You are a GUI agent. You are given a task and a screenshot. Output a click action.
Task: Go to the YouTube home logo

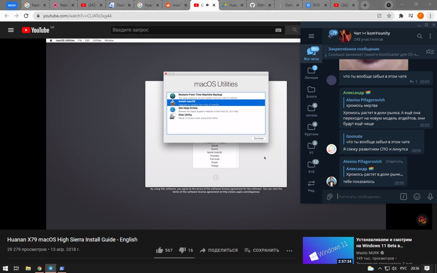point(36,30)
